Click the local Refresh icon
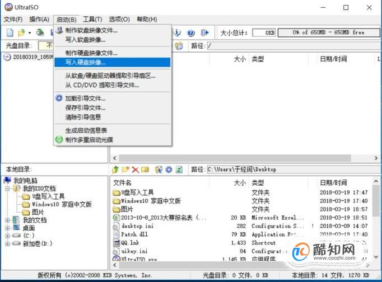This screenshot has width=382, height=282. tap(179, 170)
